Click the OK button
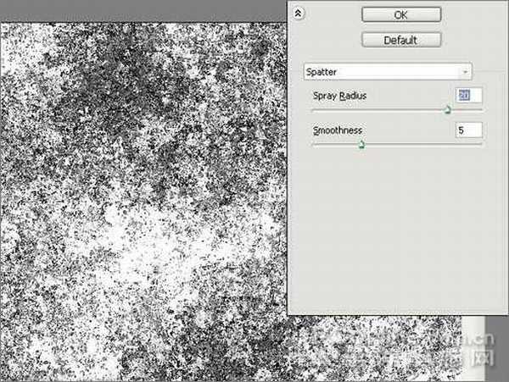 pyautogui.click(x=400, y=14)
